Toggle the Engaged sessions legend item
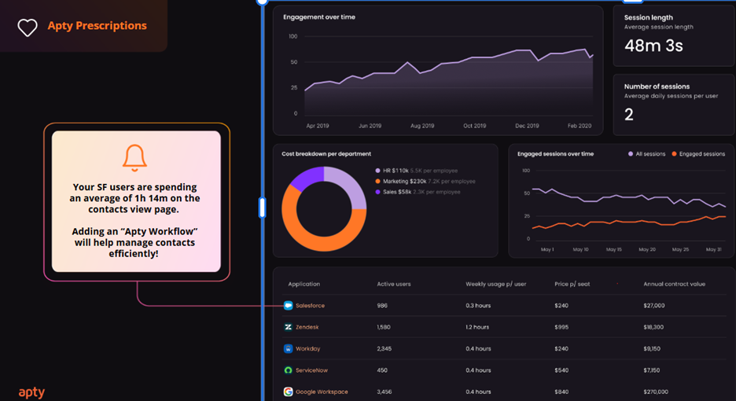Viewport: 736px width, 401px height. (x=698, y=154)
